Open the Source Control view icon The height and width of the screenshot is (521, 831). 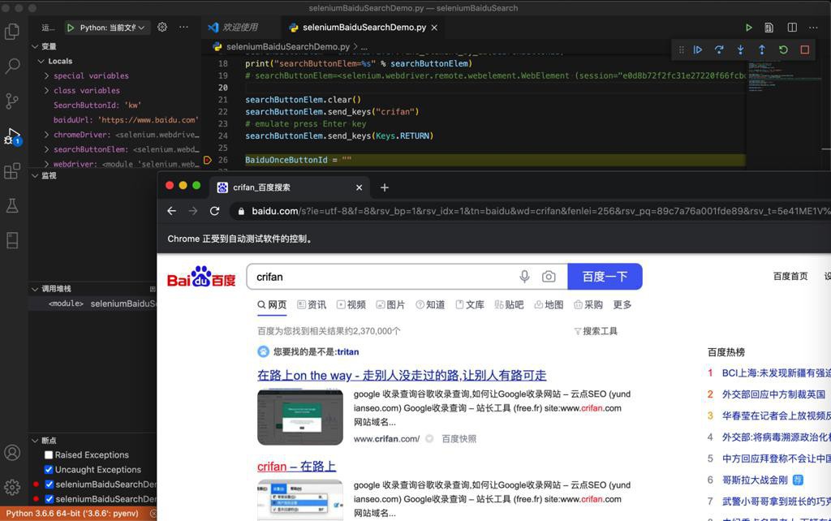coord(12,101)
